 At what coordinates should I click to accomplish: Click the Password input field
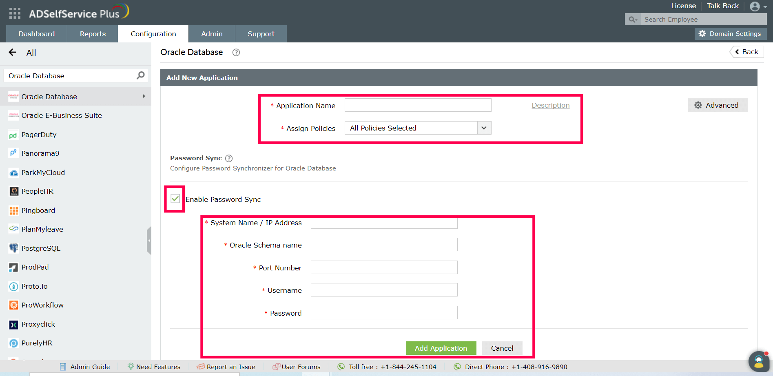tap(384, 313)
